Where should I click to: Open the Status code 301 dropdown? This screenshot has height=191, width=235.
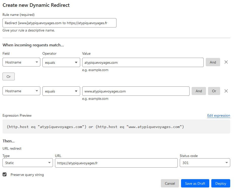tap(205, 163)
